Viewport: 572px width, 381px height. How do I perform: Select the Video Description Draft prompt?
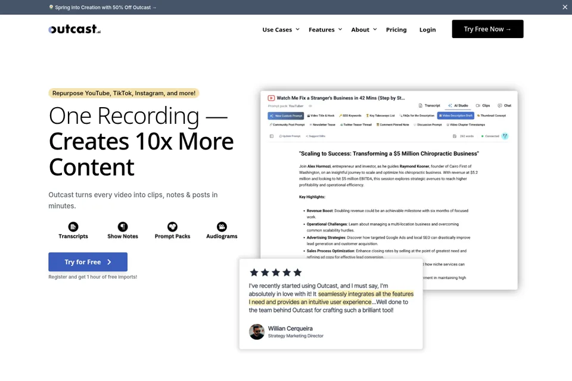coord(456,115)
